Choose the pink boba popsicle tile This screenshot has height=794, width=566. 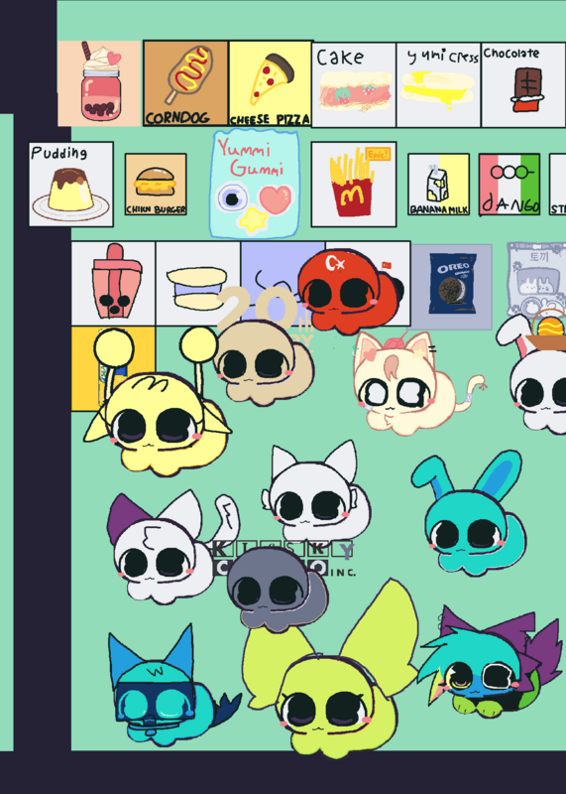[113, 283]
